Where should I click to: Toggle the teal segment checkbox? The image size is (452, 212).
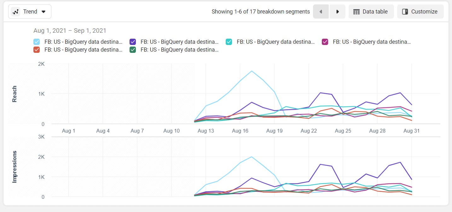point(229,42)
